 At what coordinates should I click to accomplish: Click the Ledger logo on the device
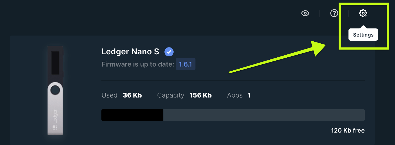pos(55,119)
